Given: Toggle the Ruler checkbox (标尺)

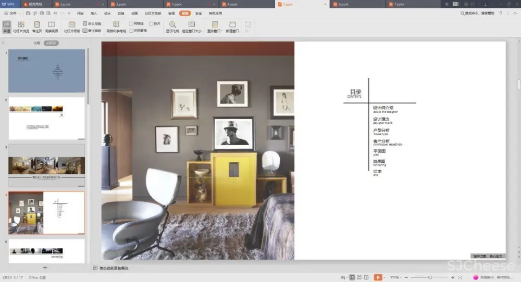Looking at the screenshot, I should click(x=151, y=23).
